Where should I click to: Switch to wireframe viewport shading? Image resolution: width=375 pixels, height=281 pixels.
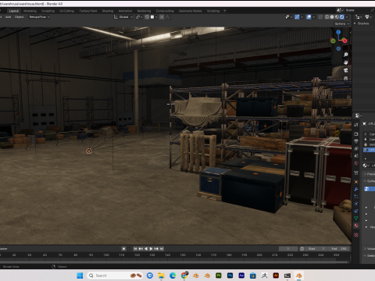tap(327, 17)
